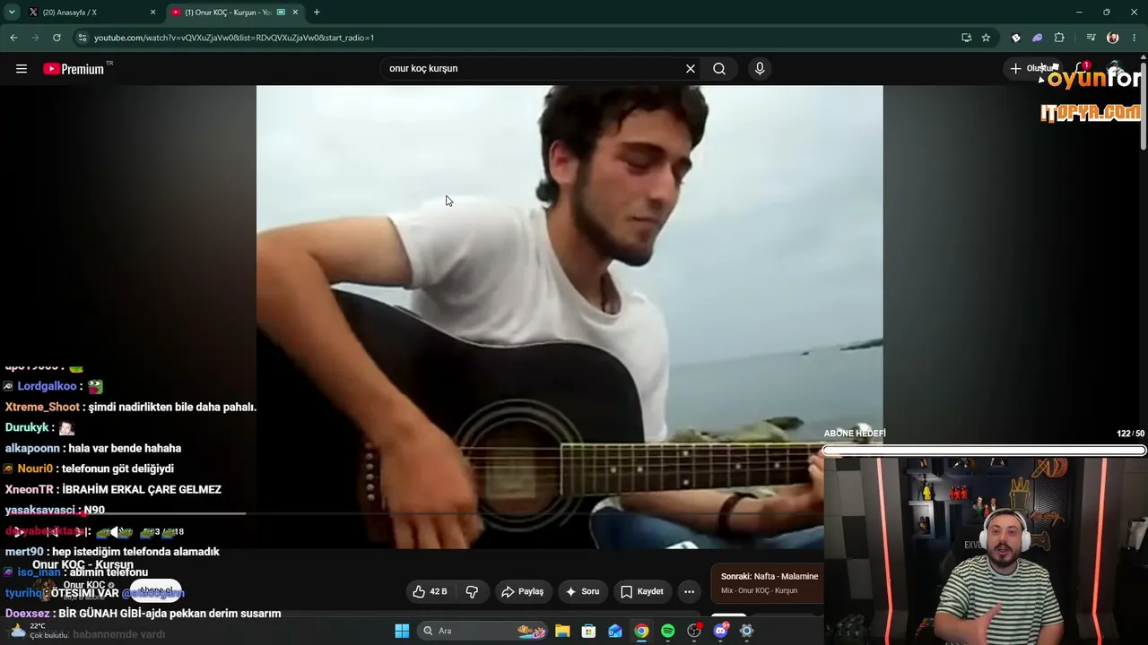The width and height of the screenshot is (1148, 645).
Task: Click the taskbar Ara search box
Action: click(483, 631)
